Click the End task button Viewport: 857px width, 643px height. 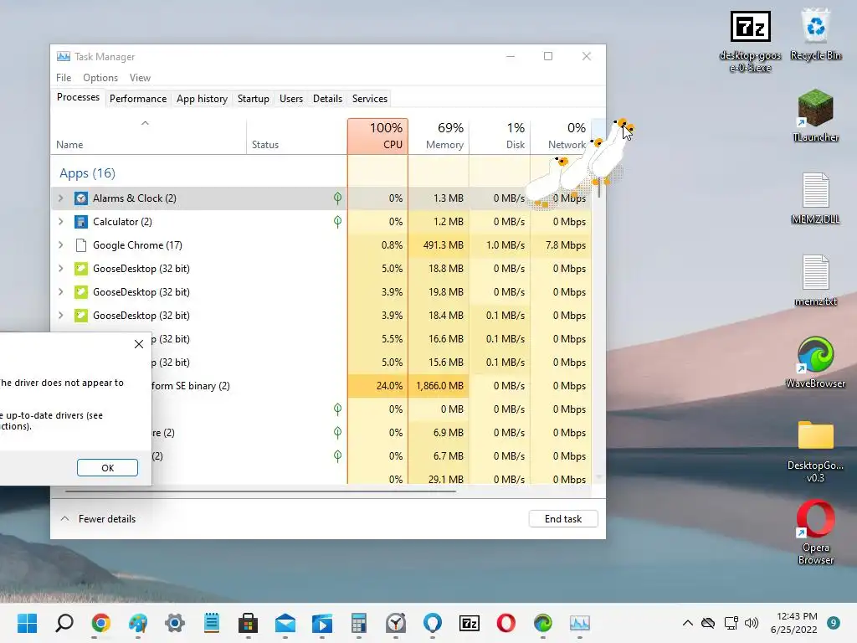coord(563,518)
